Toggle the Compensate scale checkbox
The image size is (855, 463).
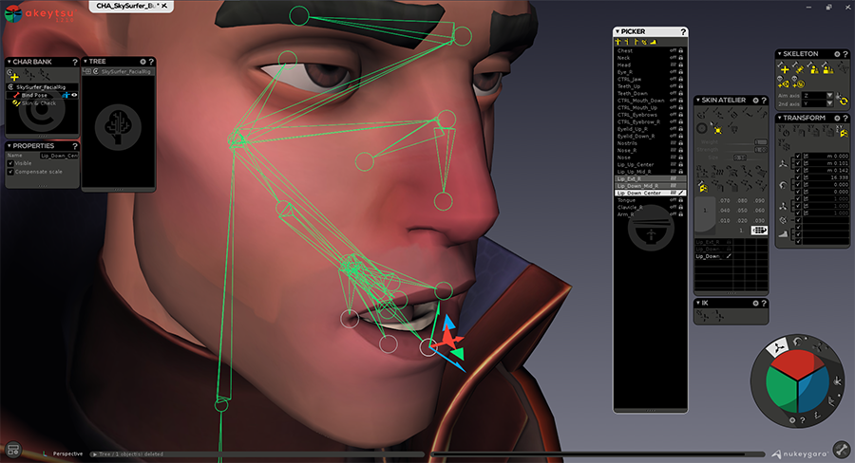10,172
